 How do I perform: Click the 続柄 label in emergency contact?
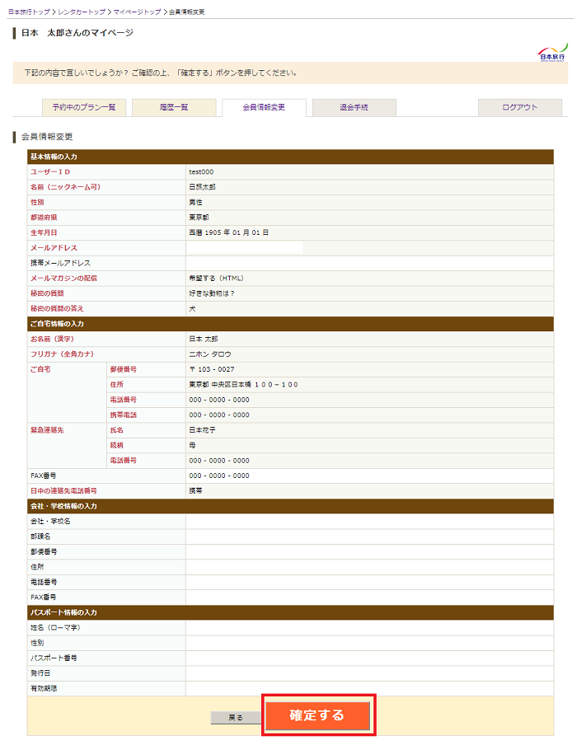(117, 446)
